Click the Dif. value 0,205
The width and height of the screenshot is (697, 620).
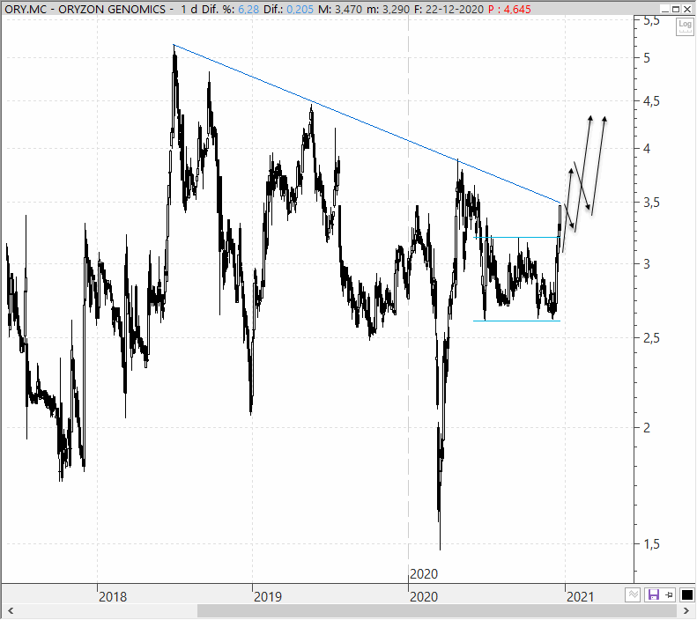coord(300,9)
